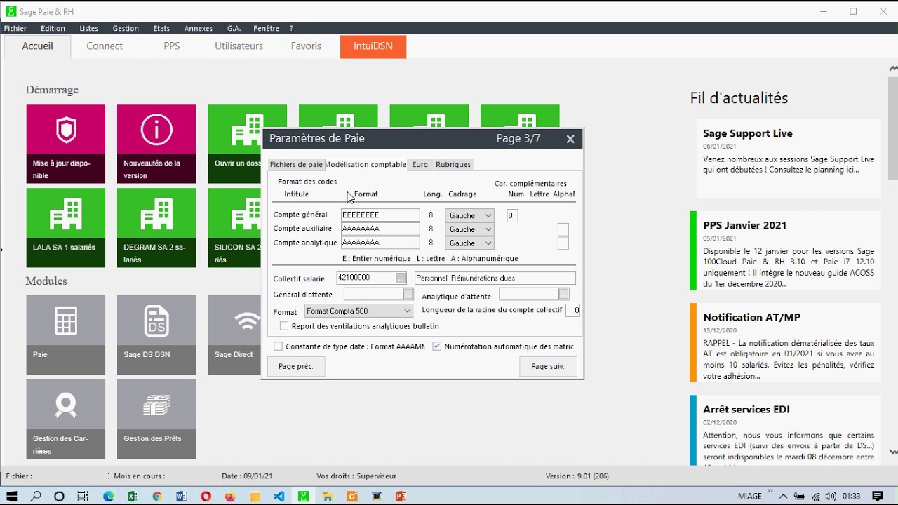Open PowerPoint from the taskbar
The width and height of the screenshot is (898, 505).
click(x=401, y=496)
